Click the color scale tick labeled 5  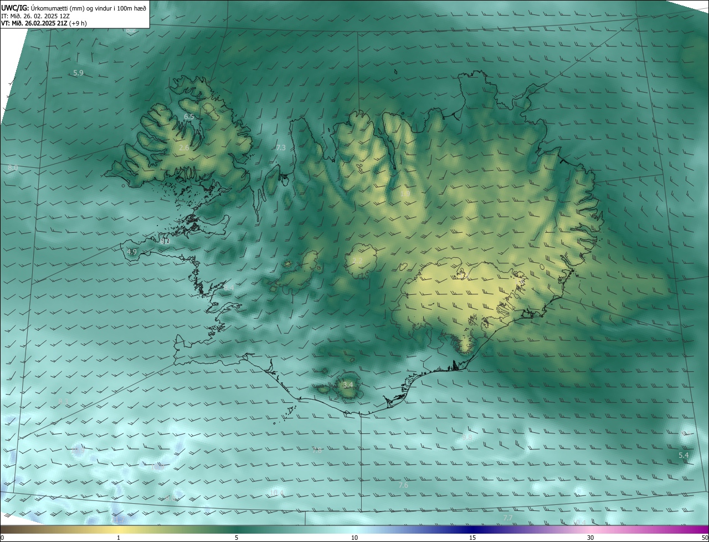(237, 538)
